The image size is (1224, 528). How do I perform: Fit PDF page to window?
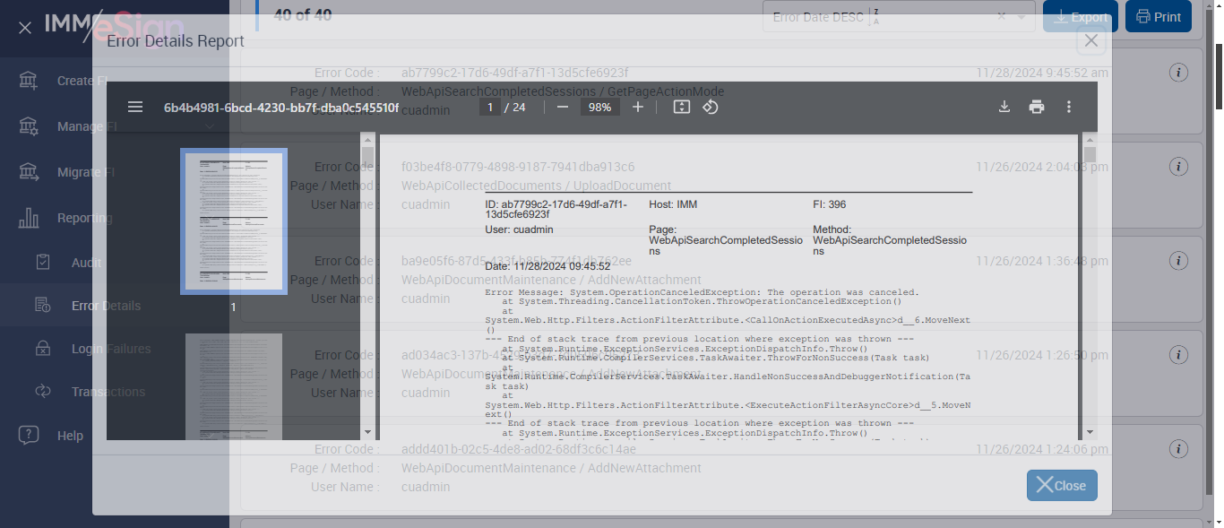(x=682, y=107)
